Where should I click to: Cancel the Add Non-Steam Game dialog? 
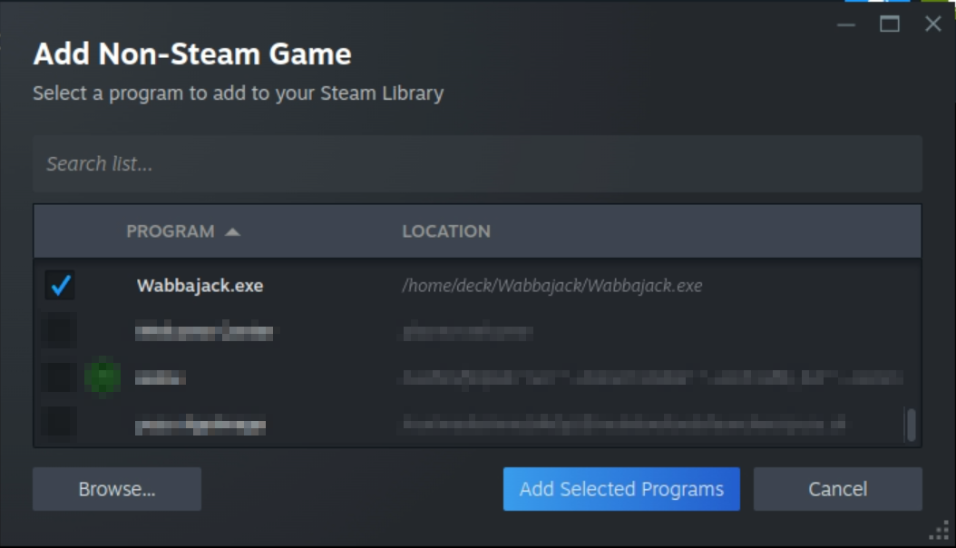coord(838,489)
